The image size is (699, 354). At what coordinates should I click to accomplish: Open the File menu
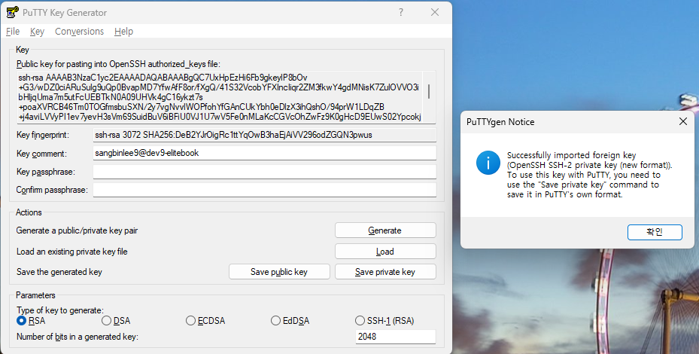point(13,31)
